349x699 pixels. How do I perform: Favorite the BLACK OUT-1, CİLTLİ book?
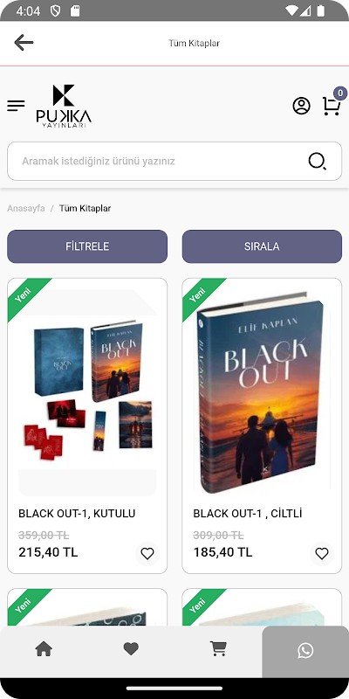[322, 554]
